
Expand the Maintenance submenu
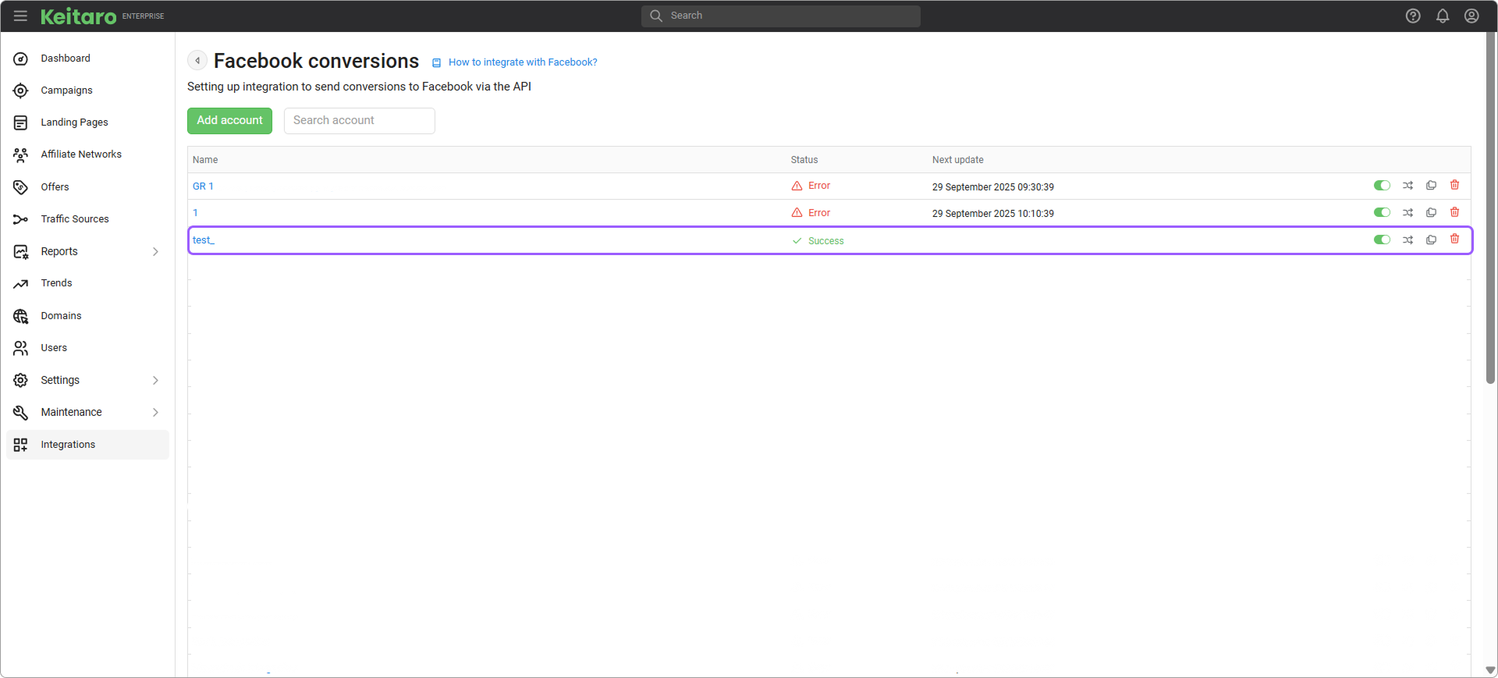155,412
